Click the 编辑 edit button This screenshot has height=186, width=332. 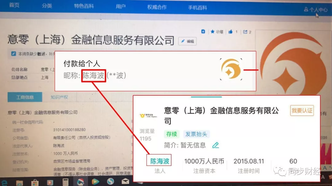point(187,41)
